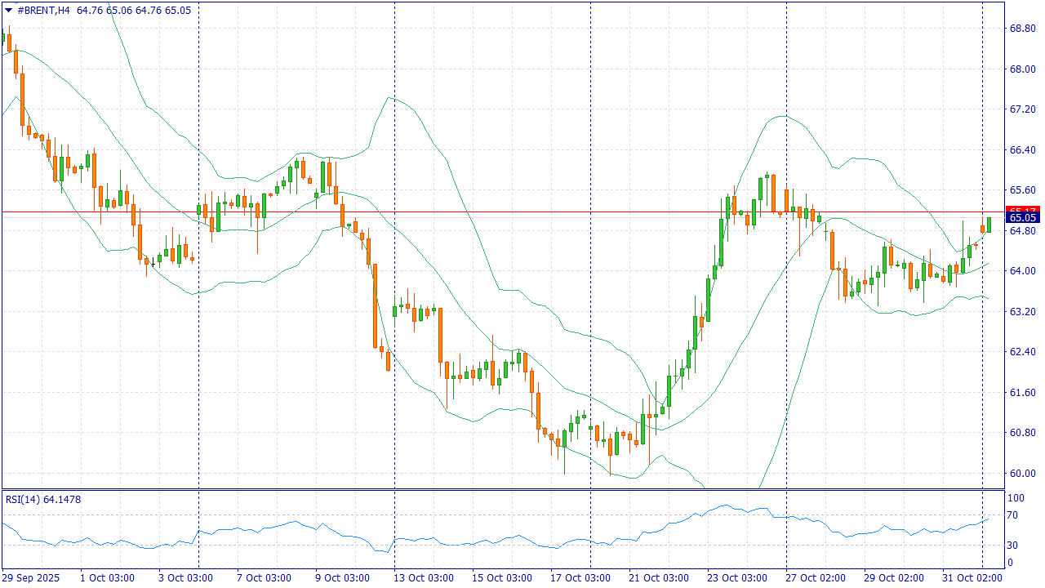Click the 60.00 price scale label
This screenshot has width=1045, height=588.
(1023, 474)
